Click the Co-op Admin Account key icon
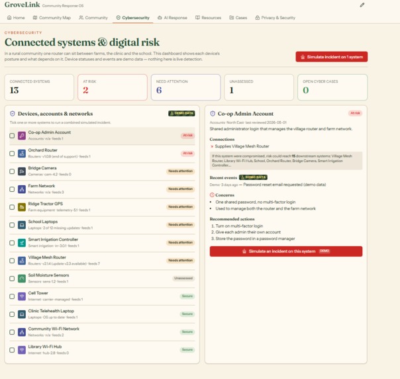The width and height of the screenshot is (400, 379). 22,136
